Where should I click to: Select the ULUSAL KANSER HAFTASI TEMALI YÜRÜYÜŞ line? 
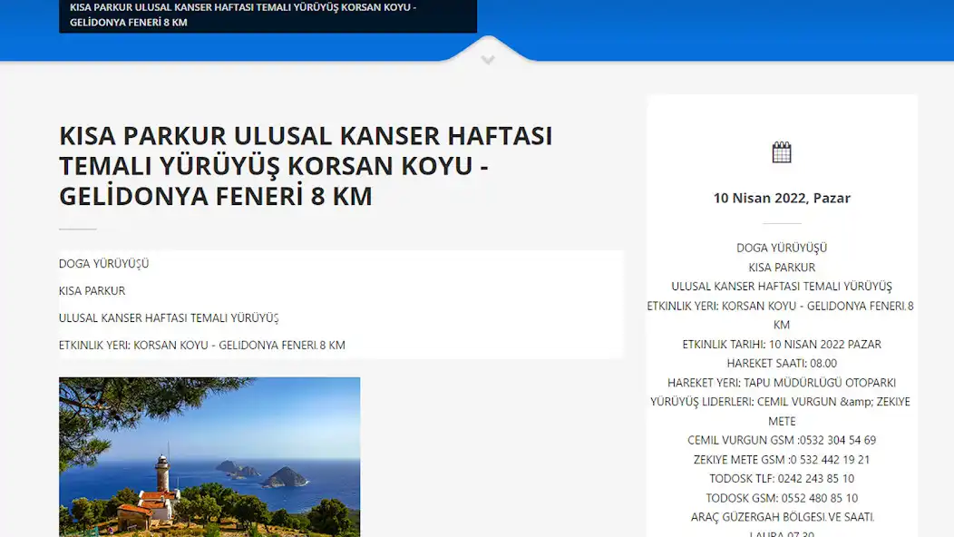tap(169, 317)
